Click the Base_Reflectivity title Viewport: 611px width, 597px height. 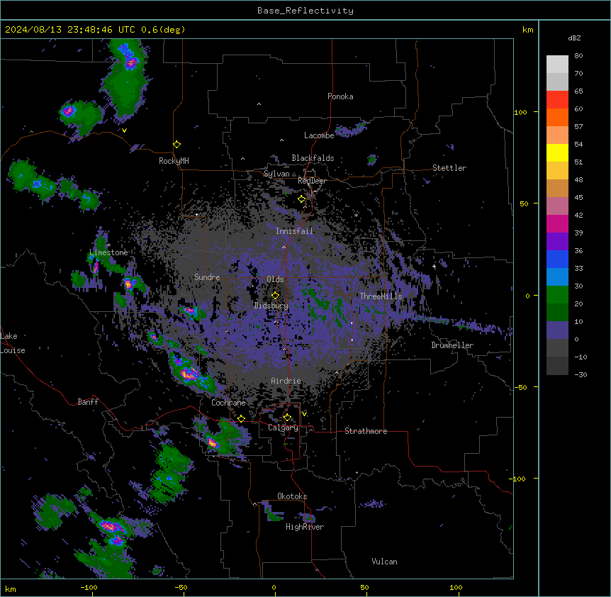click(305, 11)
